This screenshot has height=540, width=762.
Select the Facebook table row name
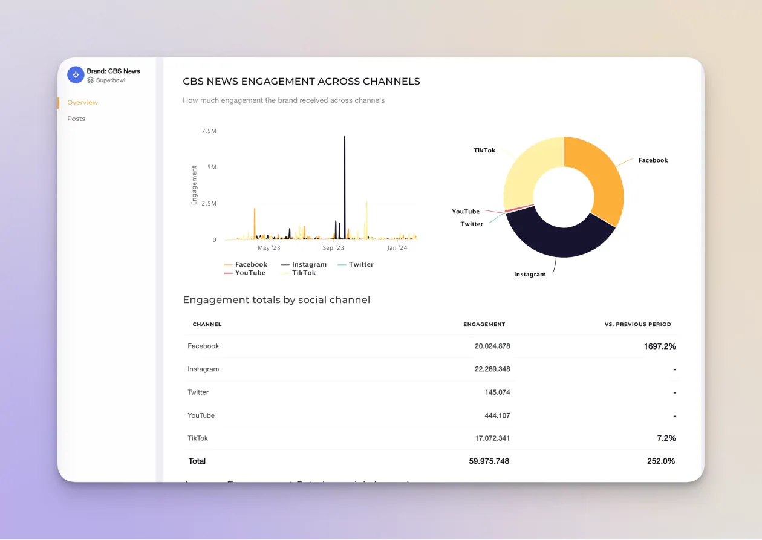coord(203,346)
